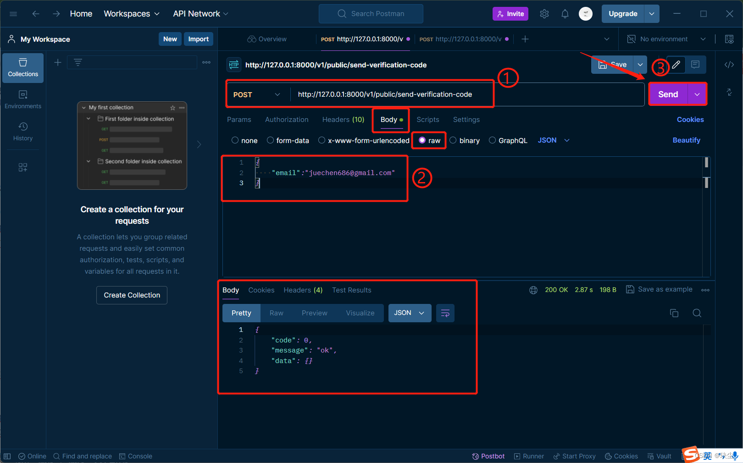The height and width of the screenshot is (463, 743).
Task: Open the POST method dropdown
Action: pos(257,94)
